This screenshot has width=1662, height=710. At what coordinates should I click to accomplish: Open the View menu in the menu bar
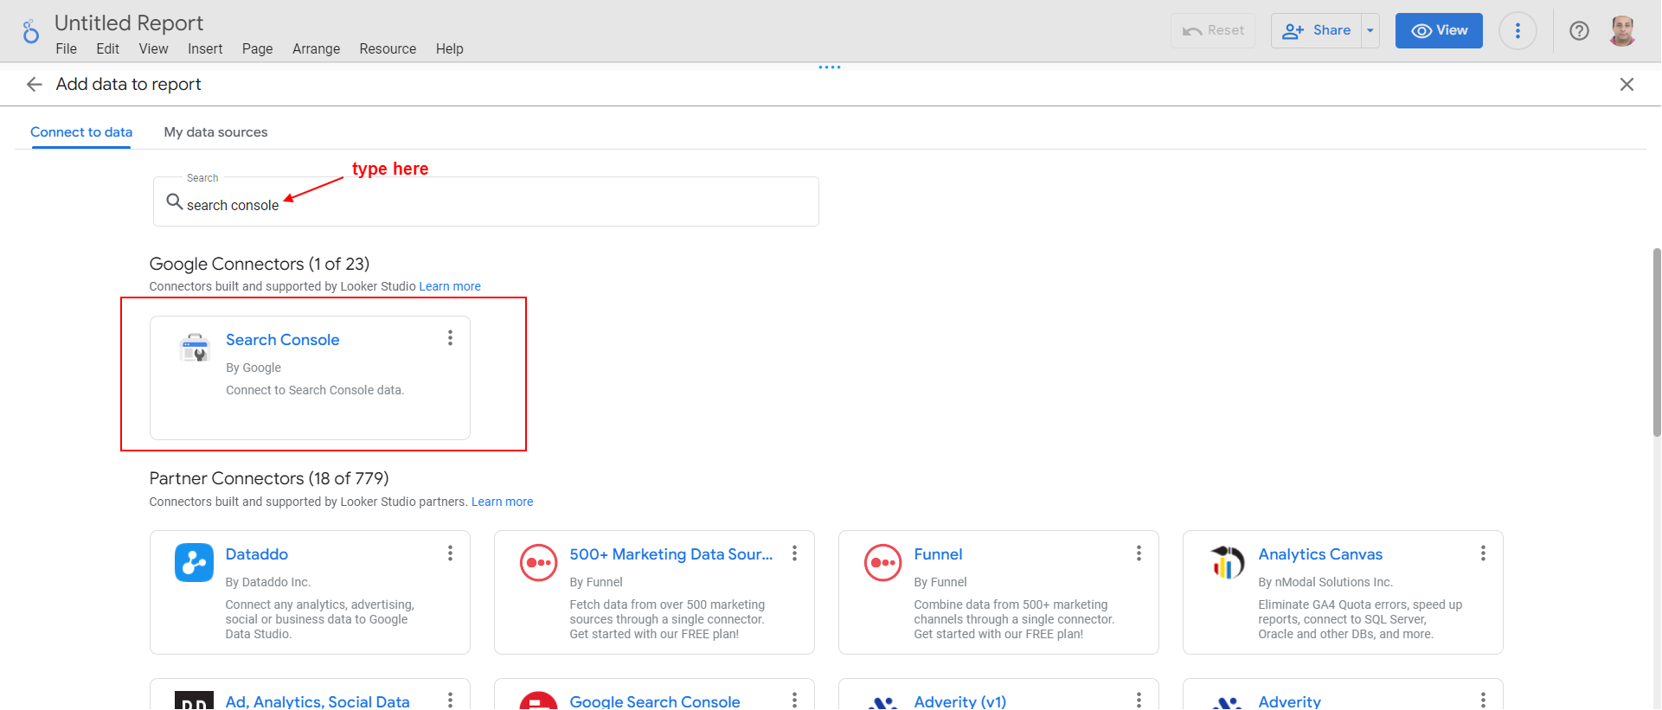tap(154, 48)
